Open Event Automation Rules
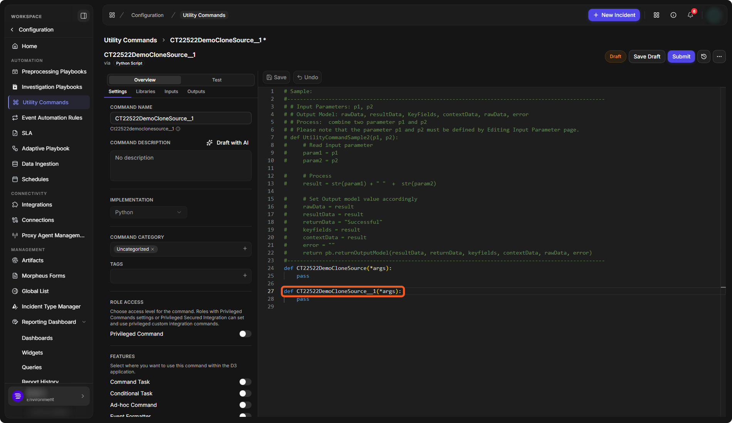The width and height of the screenshot is (732, 423). point(49,118)
